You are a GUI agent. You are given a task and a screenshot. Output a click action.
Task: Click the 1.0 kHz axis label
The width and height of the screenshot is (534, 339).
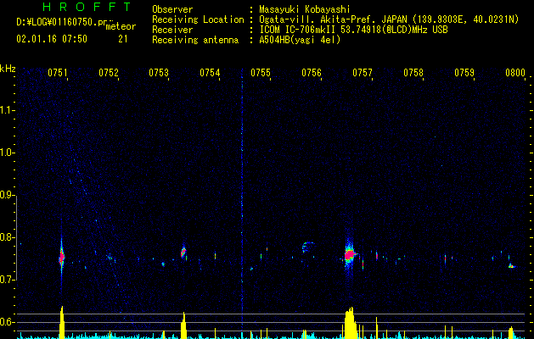(7, 153)
